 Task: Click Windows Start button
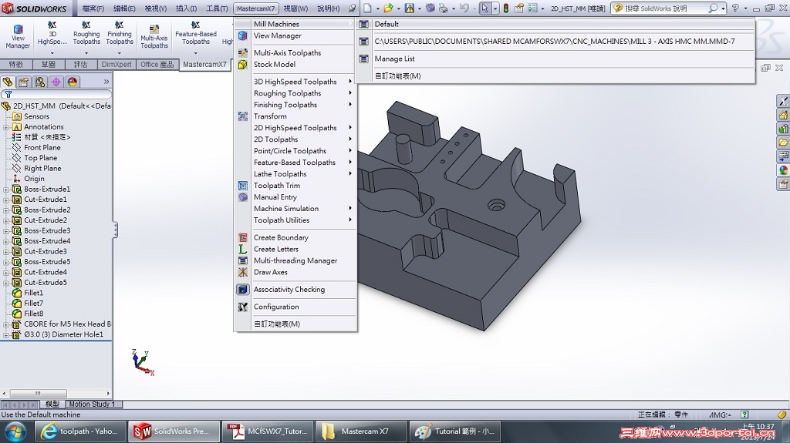point(15,432)
